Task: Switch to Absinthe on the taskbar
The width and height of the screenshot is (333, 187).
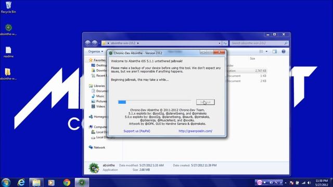Action: (x=82, y=182)
